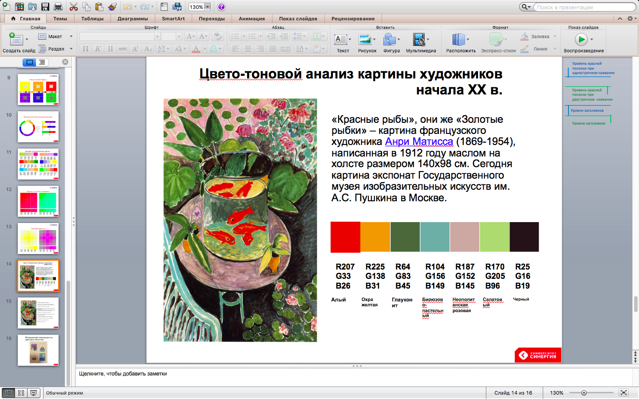Open the Рецензирование ribbon tab
The width and height of the screenshot is (639, 399).
(353, 19)
